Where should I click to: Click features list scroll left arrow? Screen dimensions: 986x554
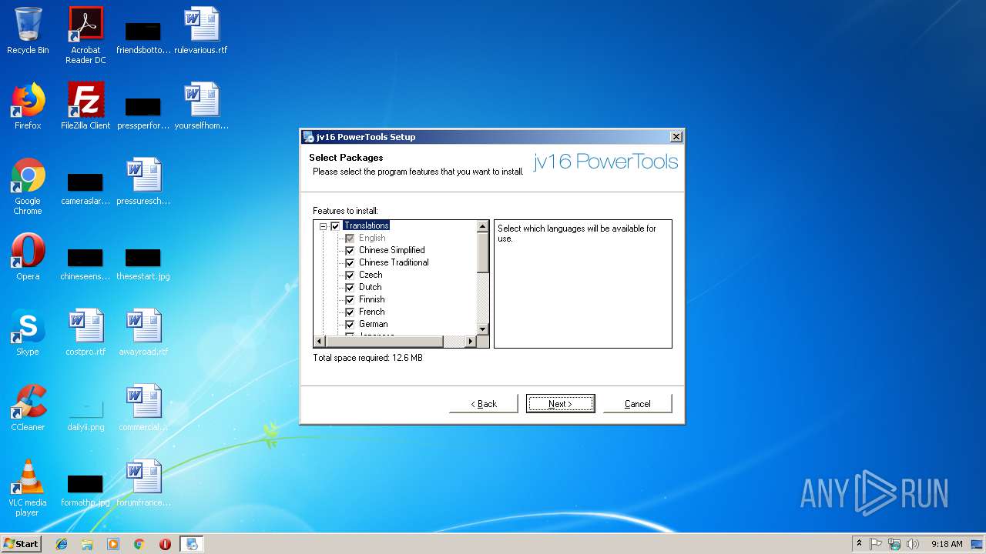click(x=320, y=341)
